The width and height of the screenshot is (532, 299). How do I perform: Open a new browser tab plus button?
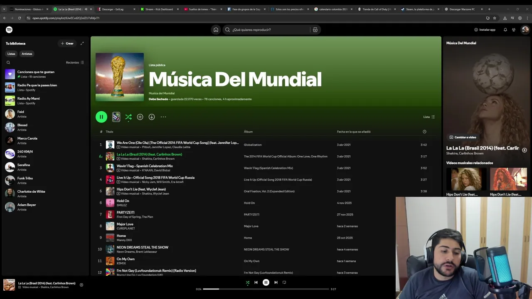[x=489, y=9]
